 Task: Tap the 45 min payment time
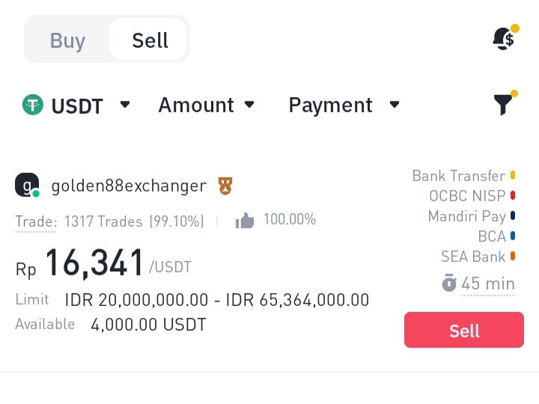(488, 284)
